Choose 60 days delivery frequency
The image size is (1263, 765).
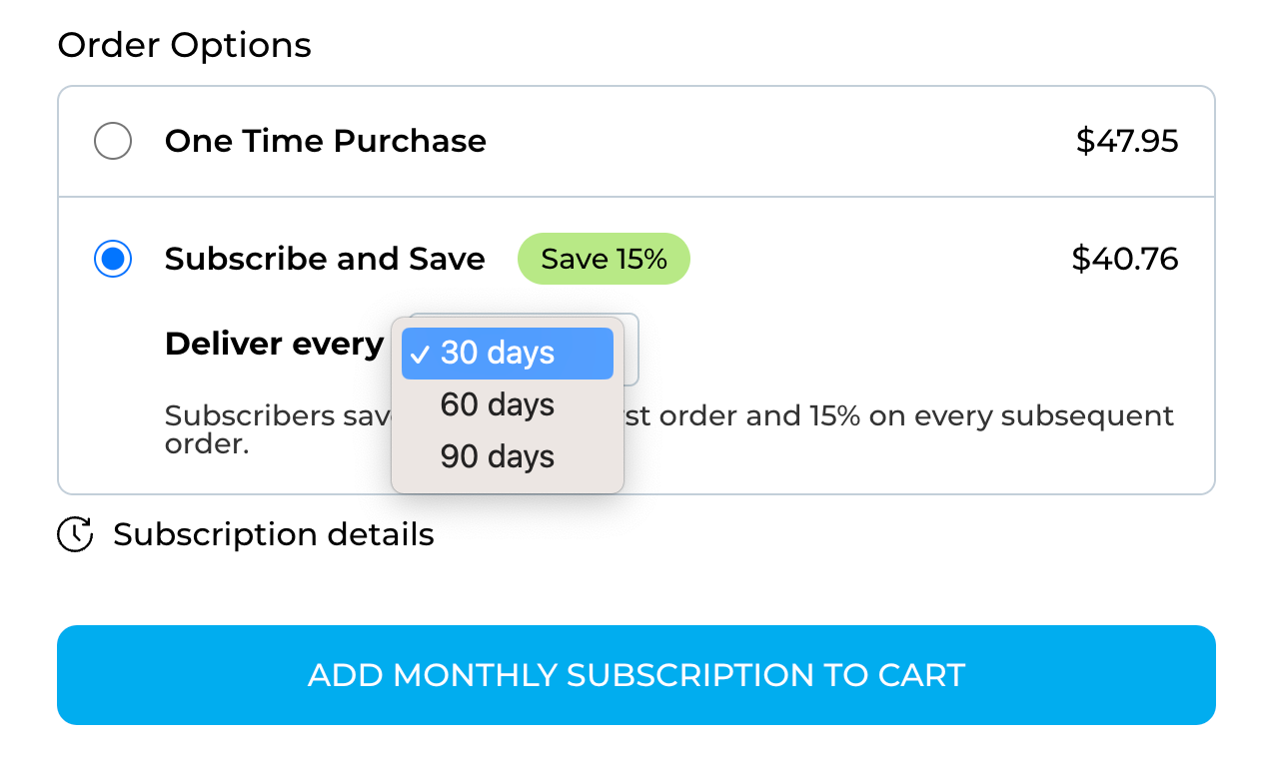[x=498, y=405]
